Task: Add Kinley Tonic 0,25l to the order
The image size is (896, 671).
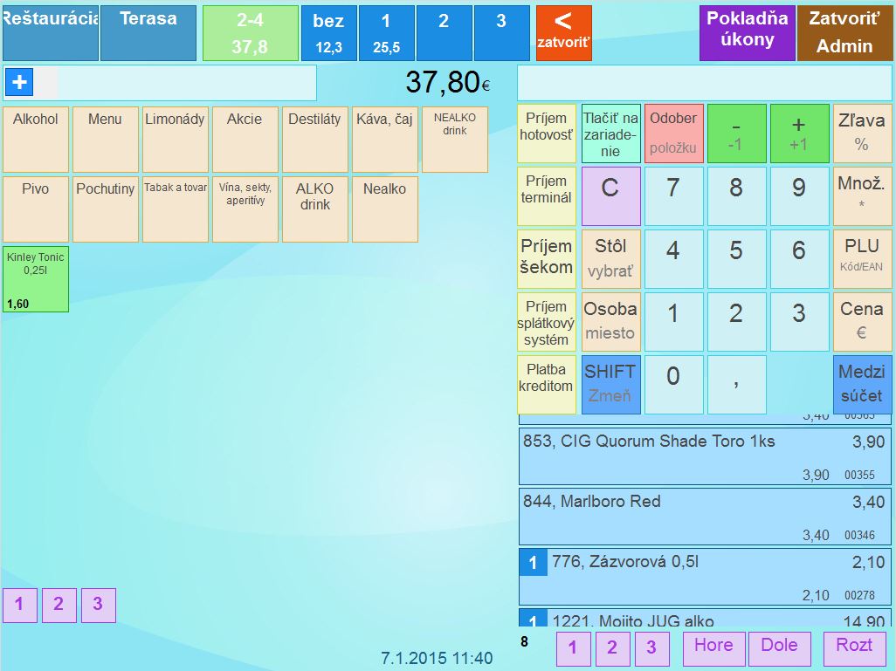Action: [x=36, y=278]
